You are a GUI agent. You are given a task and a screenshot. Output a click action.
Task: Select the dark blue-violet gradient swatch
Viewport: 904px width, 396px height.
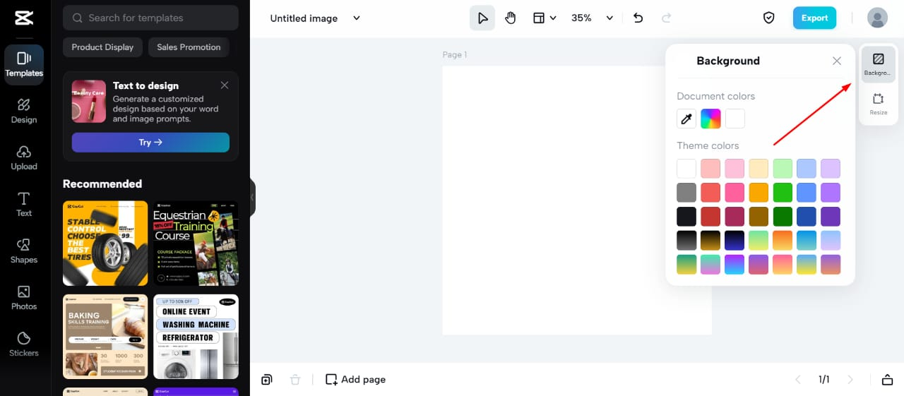point(734,241)
